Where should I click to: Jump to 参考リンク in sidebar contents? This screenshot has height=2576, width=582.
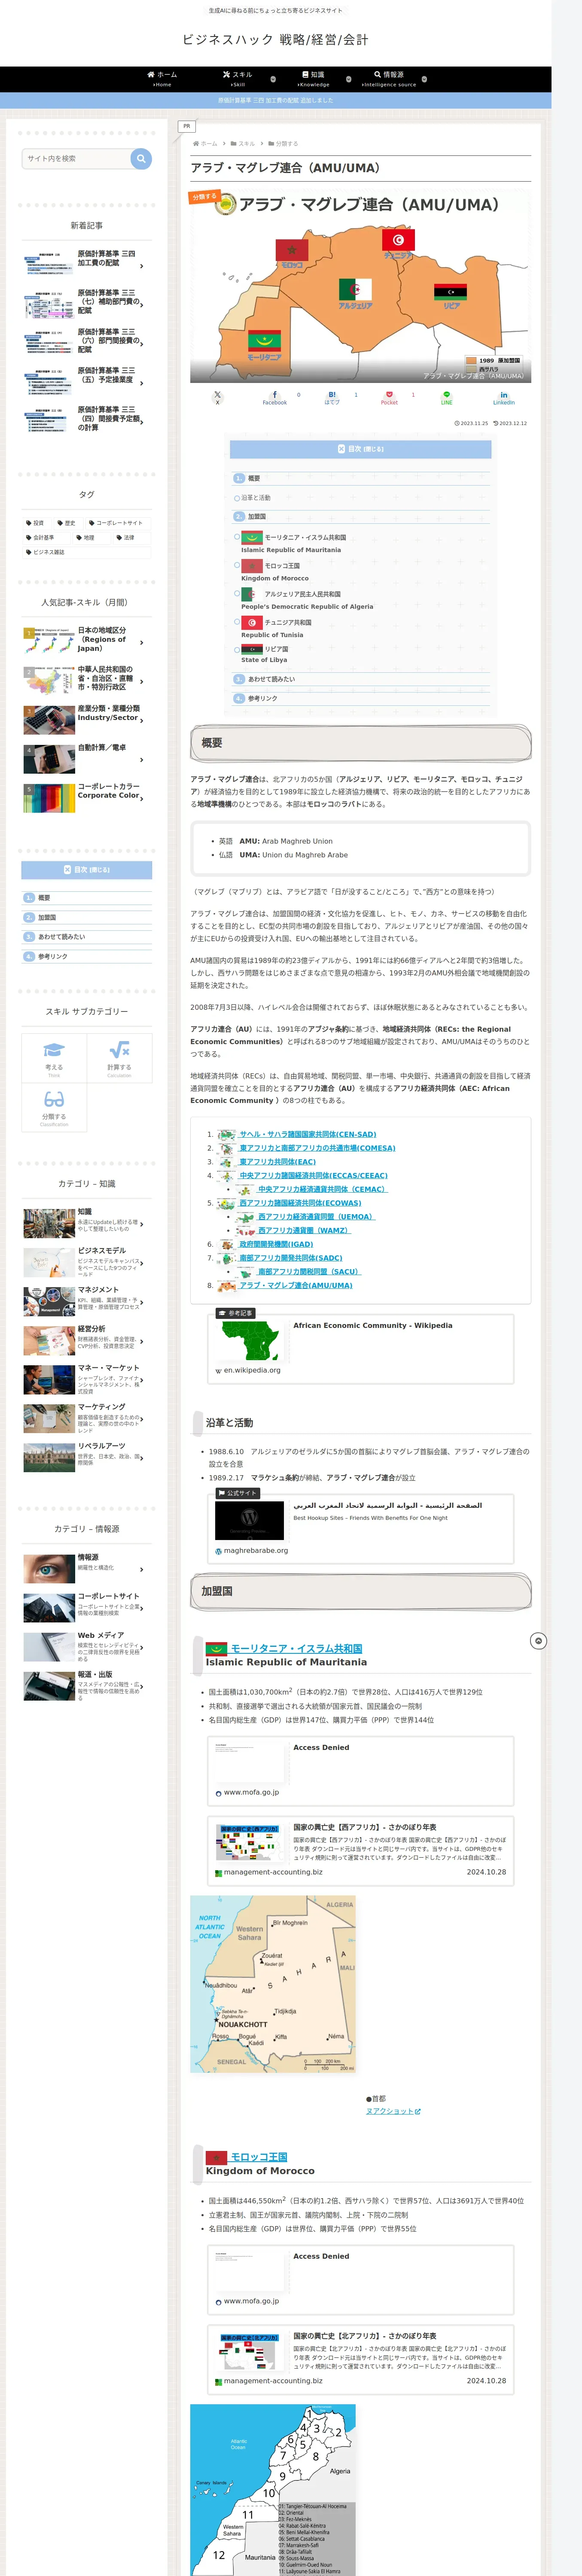[52, 957]
